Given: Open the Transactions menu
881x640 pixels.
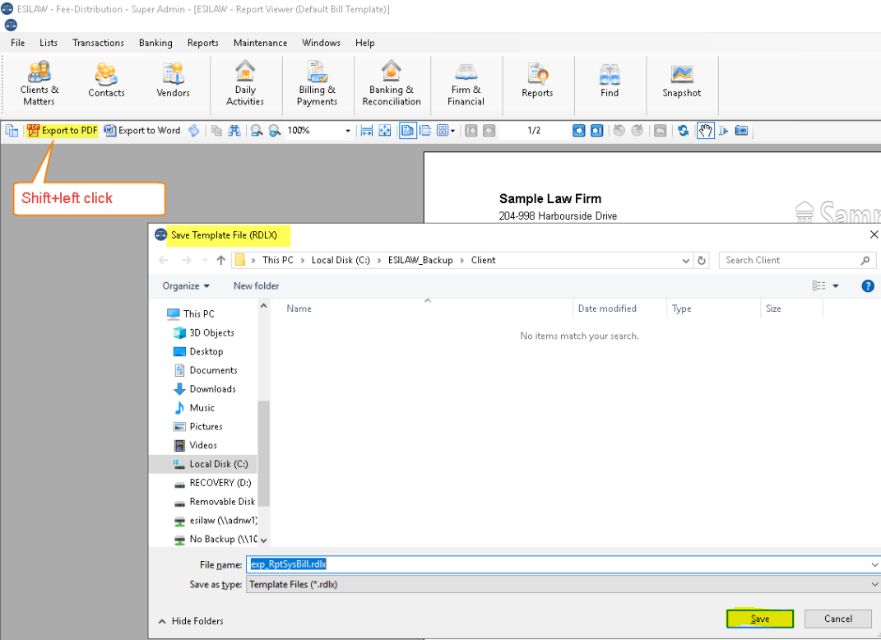Looking at the screenshot, I should [x=99, y=43].
